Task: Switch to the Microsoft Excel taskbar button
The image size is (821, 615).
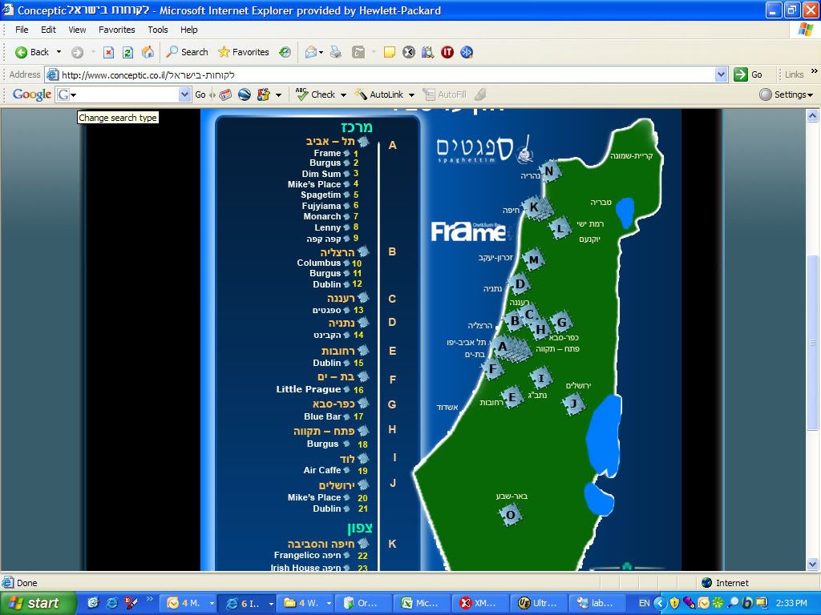Action: [420, 603]
